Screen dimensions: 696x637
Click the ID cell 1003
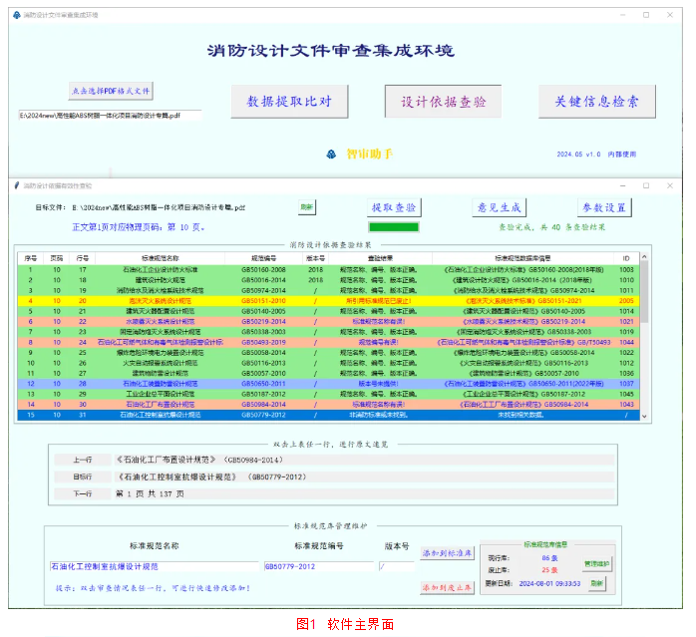[626, 270]
